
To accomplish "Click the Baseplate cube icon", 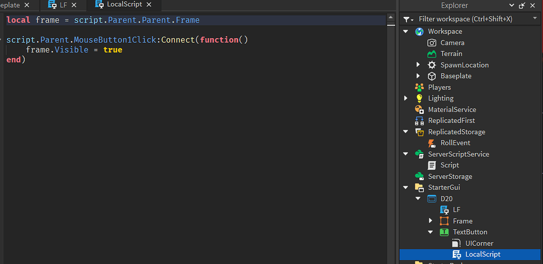I will [x=432, y=76].
